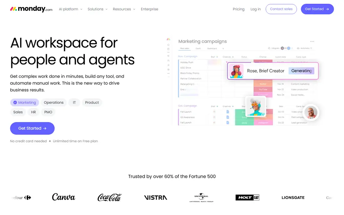Click the home icon in preview sidebar
The width and height of the screenshot is (344, 215).
tap(168, 45)
